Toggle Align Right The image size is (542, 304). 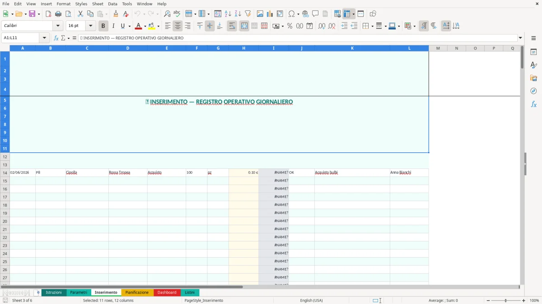click(188, 26)
